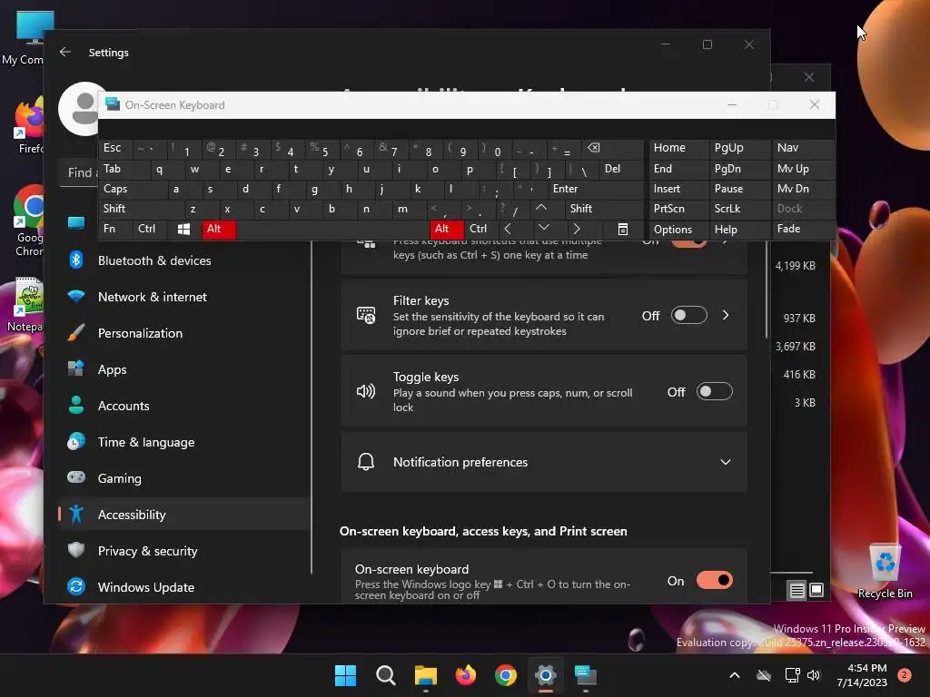Open notification center badge

click(904, 675)
